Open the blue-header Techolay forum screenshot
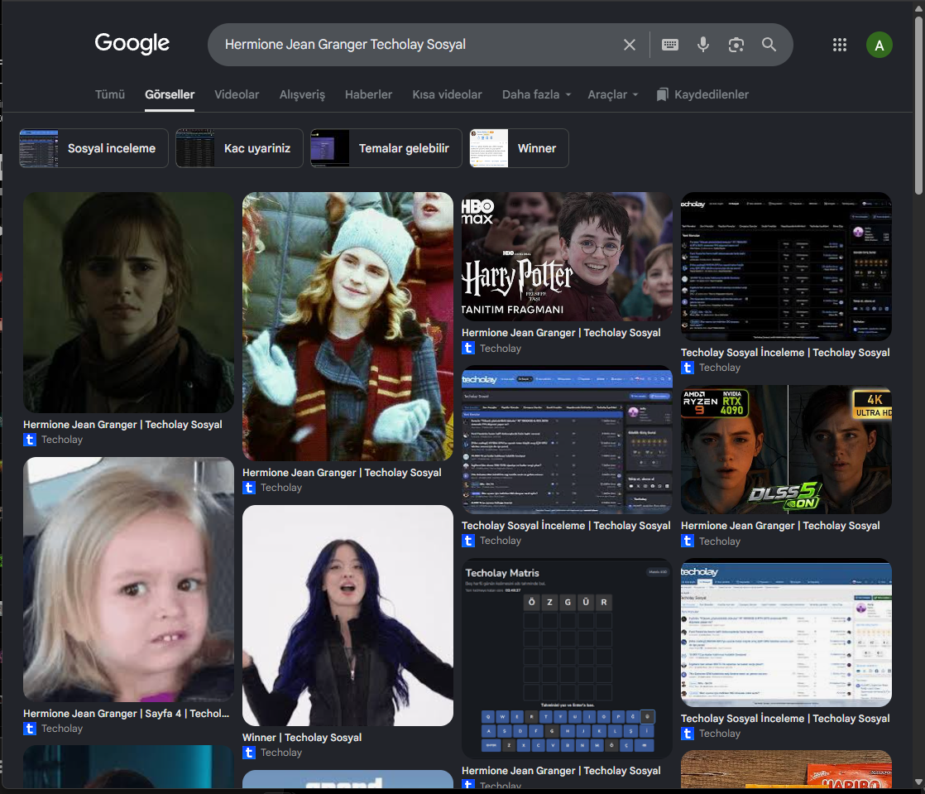Screen dimensions: 925x794 567,440
